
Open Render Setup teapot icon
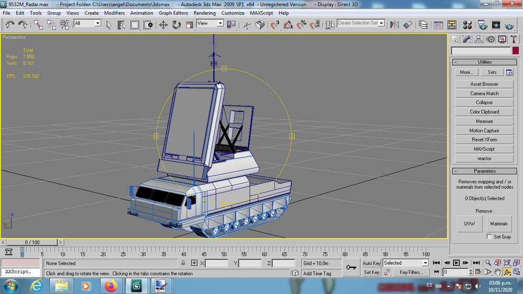[x=482, y=25]
